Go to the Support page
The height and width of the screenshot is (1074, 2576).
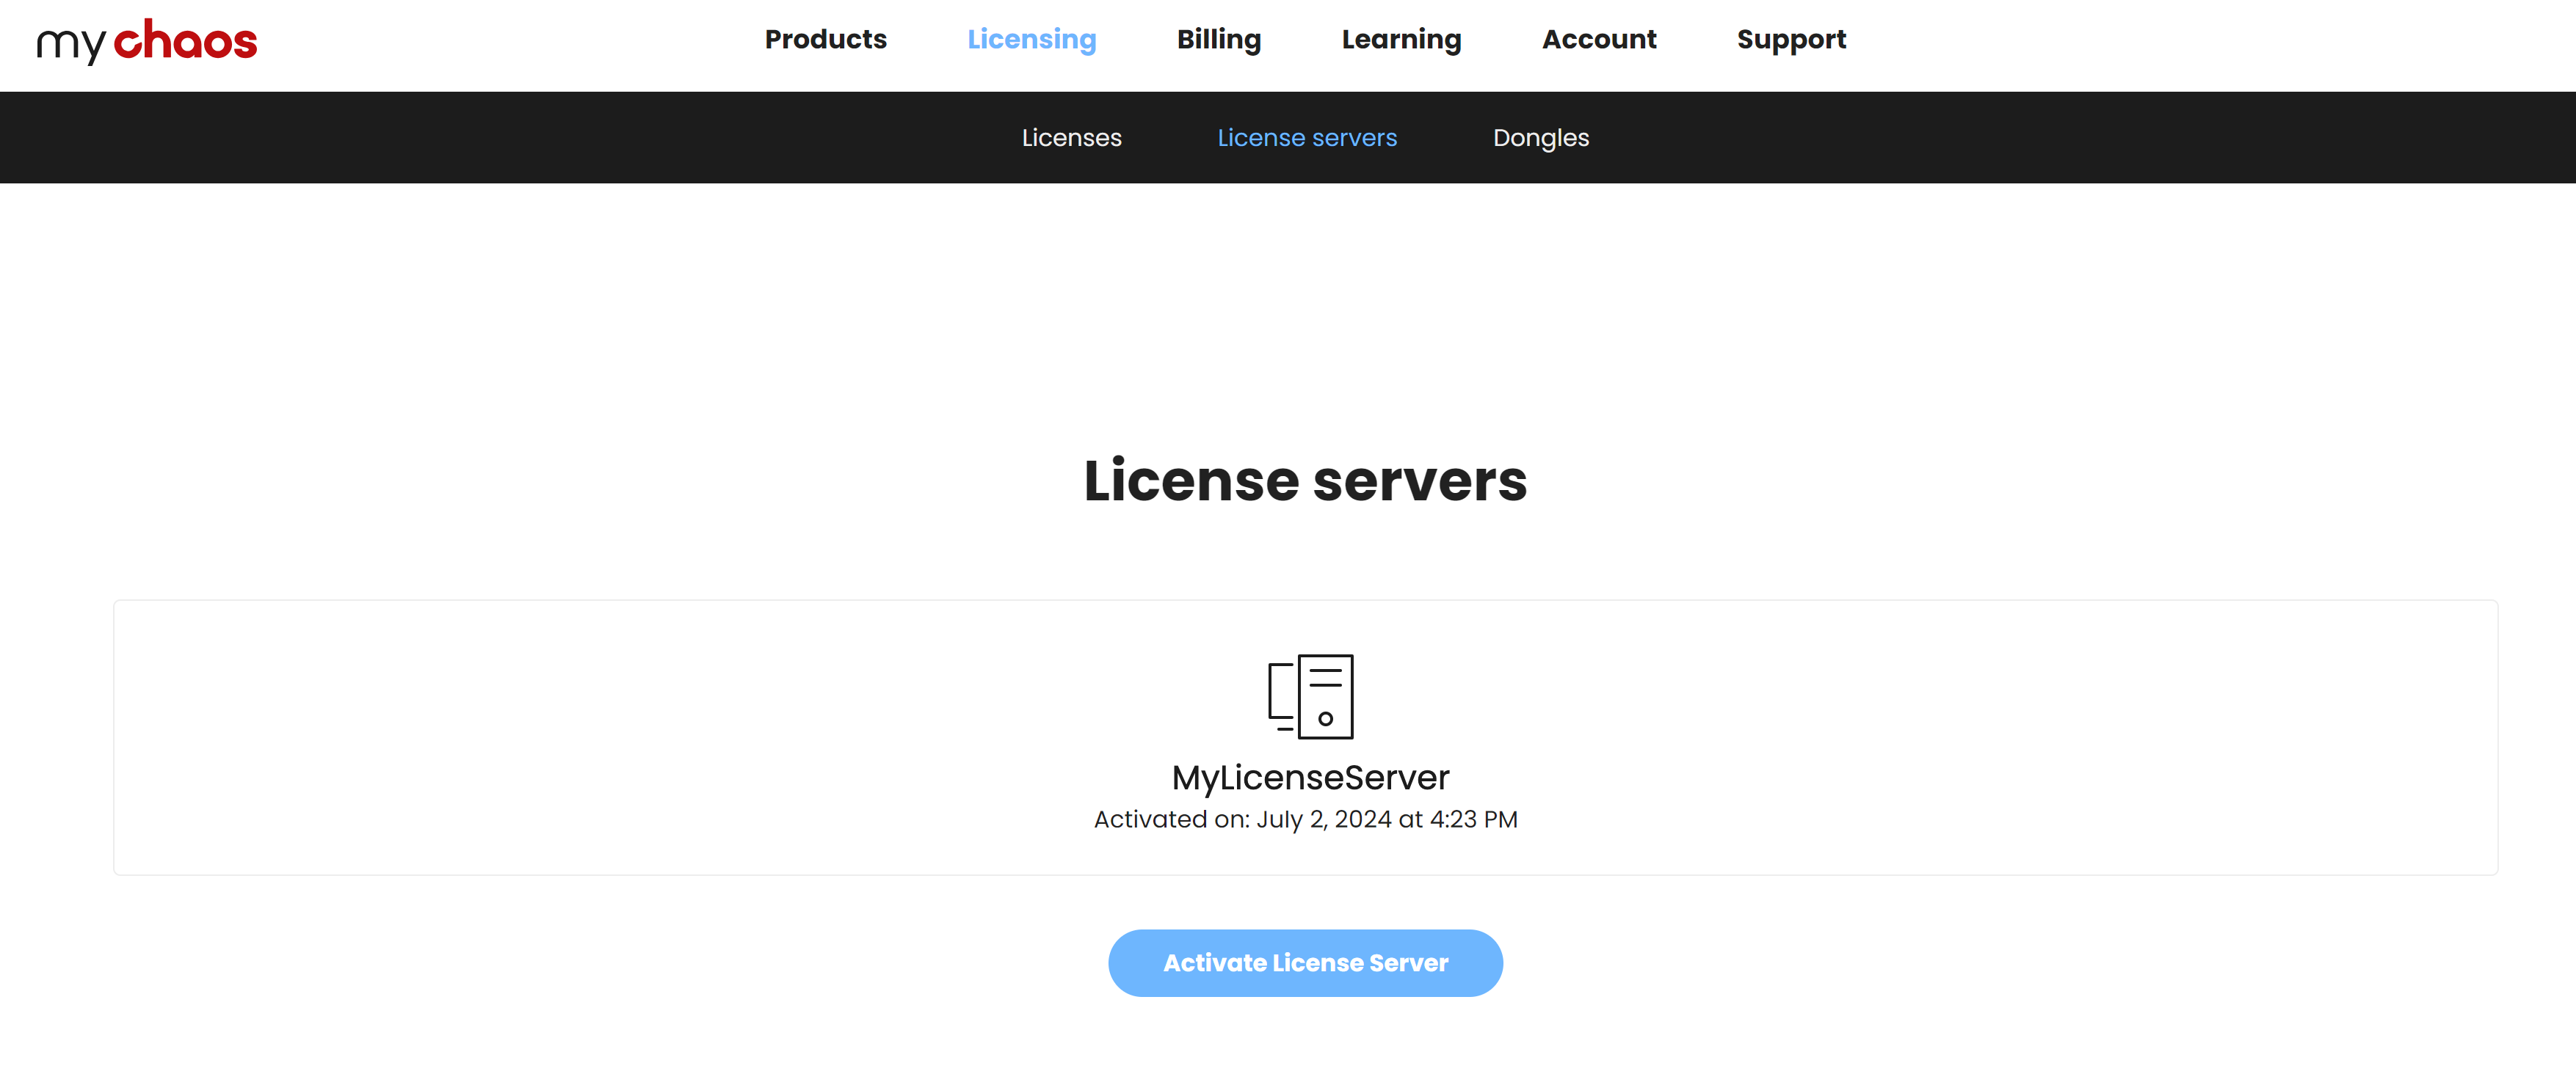pos(1791,39)
